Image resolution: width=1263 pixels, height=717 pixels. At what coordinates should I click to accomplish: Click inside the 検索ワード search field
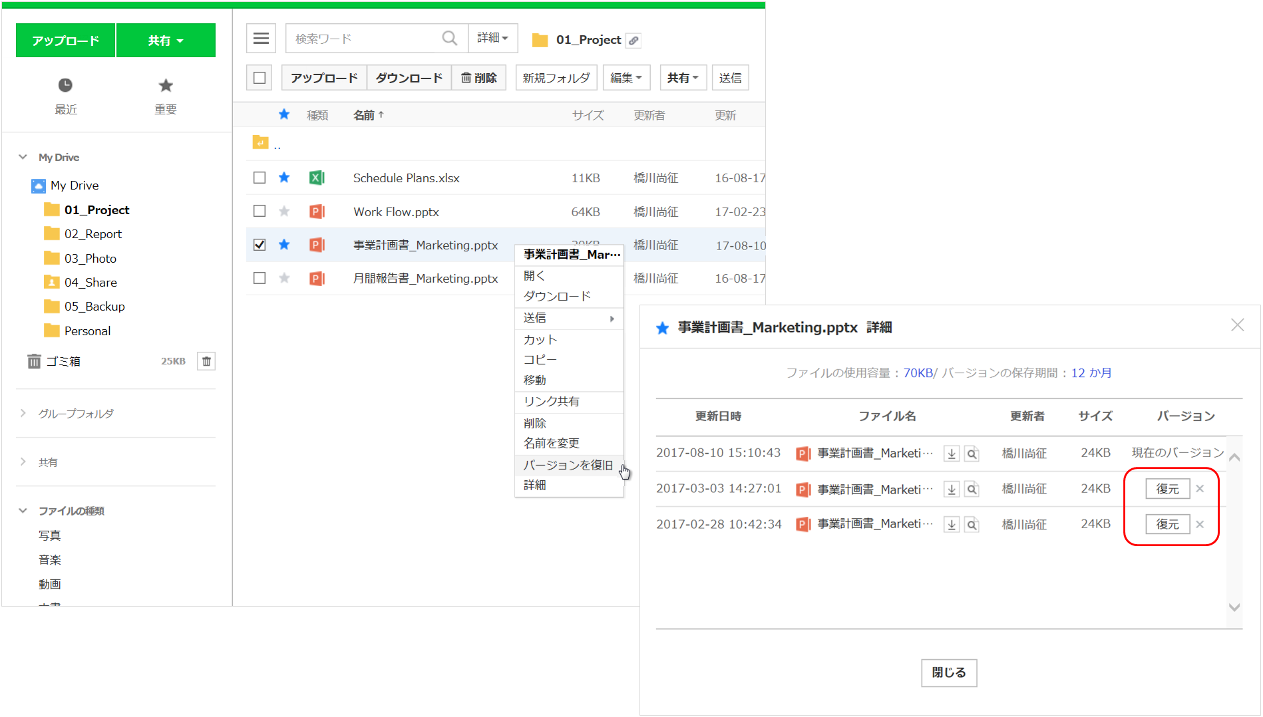[363, 39]
